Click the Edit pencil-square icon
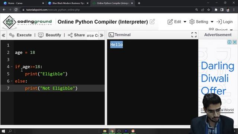Screen dimensions: 238x134 (x=170, y=22)
